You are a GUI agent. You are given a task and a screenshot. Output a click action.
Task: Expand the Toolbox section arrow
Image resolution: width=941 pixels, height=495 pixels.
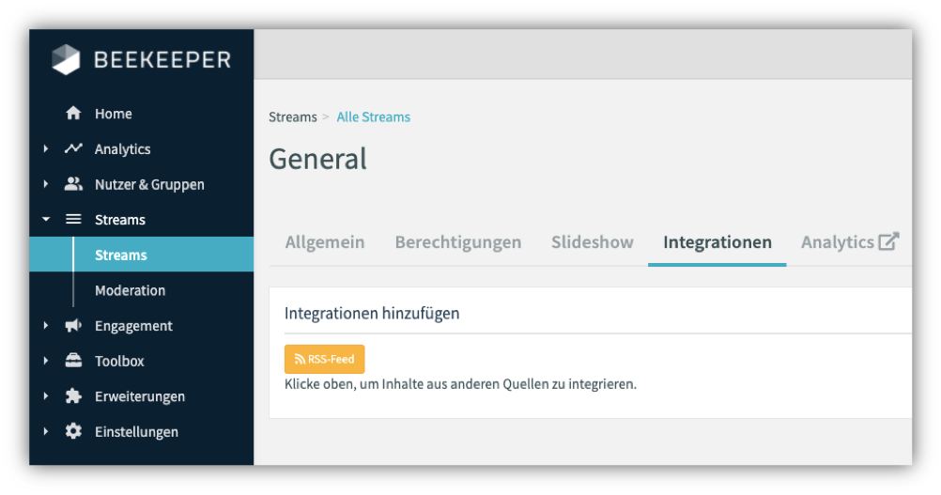pyautogui.click(x=46, y=361)
